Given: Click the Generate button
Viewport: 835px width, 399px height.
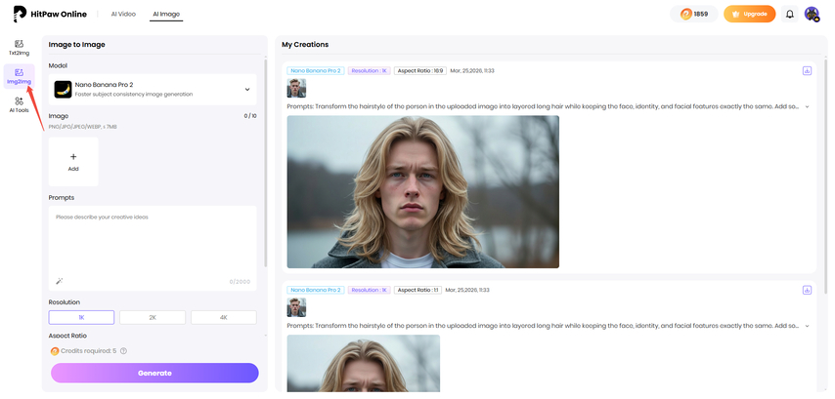Looking at the screenshot, I should point(154,373).
